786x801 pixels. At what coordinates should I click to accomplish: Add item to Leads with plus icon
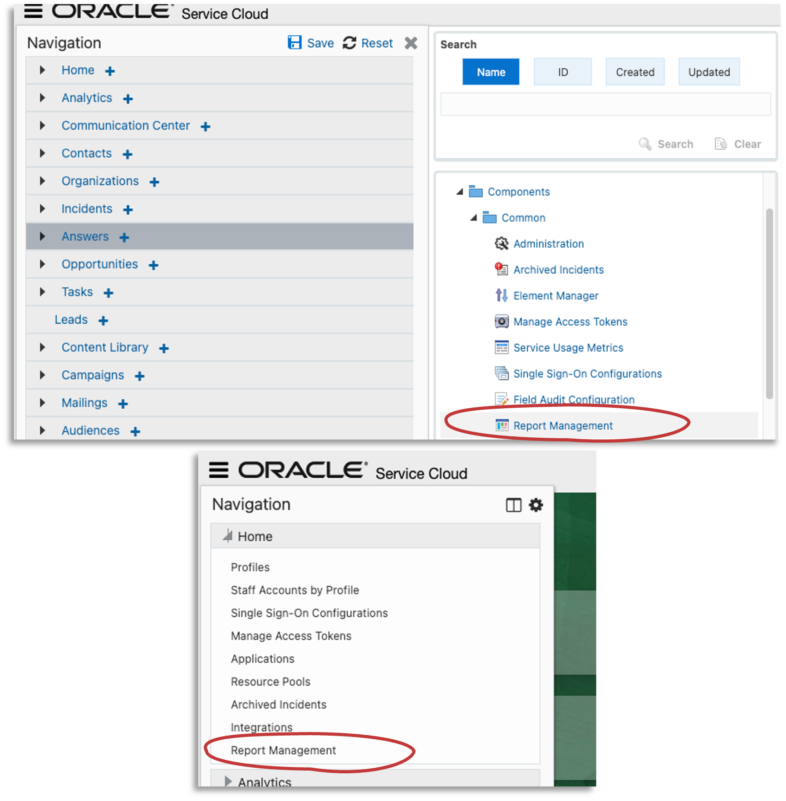103,321
